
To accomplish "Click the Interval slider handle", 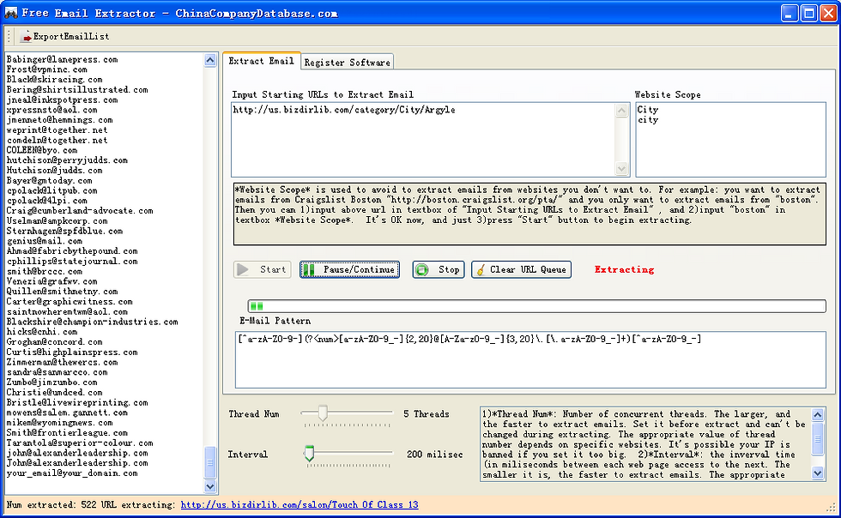I will tap(309, 453).
